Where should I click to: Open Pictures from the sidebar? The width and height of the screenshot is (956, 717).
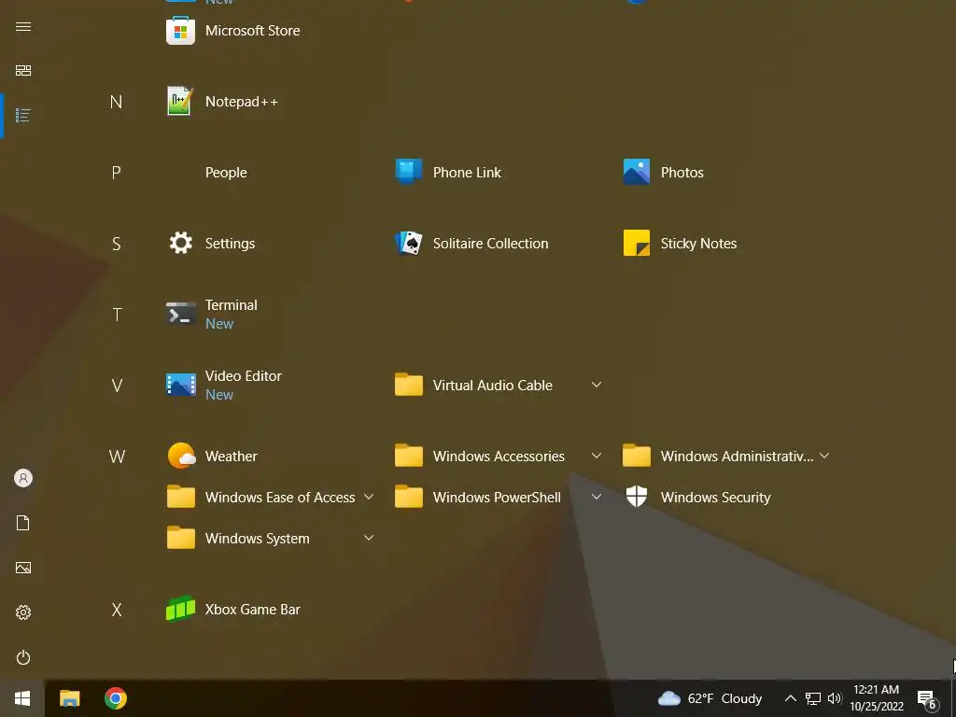click(x=23, y=568)
